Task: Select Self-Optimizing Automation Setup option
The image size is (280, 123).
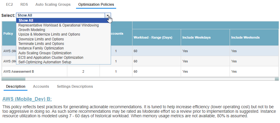Action: pos(45,62)
